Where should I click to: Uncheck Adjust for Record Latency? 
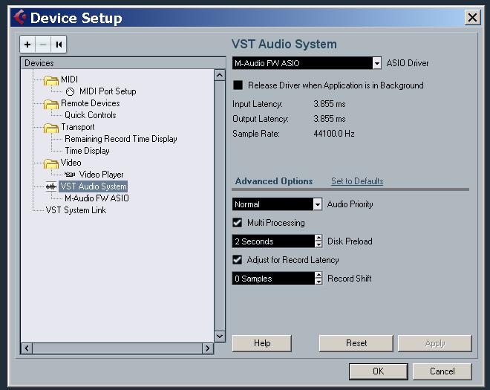click(238, 260)
